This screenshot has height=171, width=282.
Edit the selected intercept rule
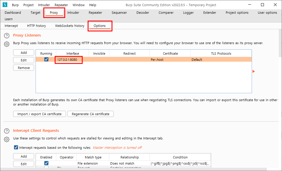(24, 164)
